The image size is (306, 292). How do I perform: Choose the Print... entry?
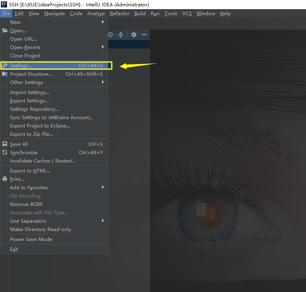click(x=54, y=179)
